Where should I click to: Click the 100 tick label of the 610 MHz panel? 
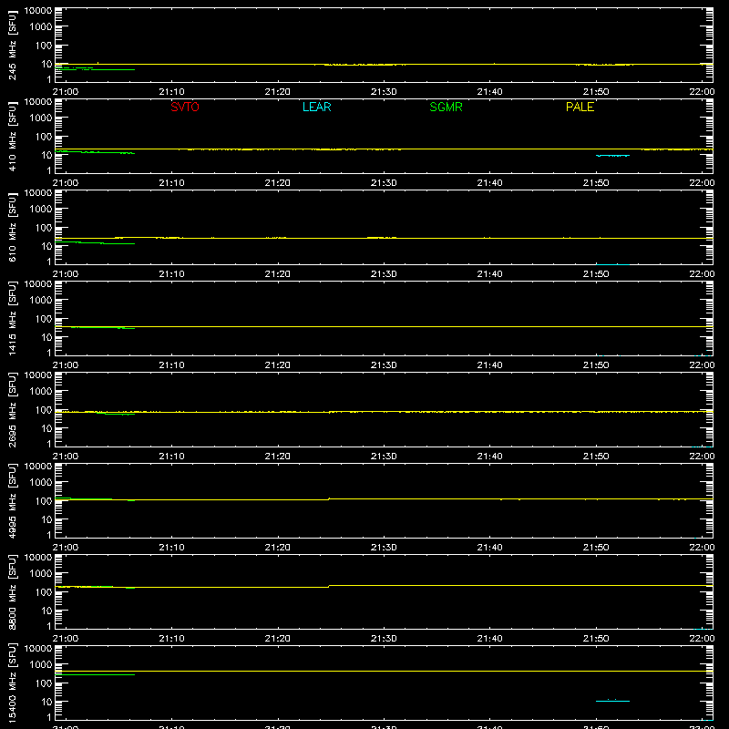coord(44,227)
